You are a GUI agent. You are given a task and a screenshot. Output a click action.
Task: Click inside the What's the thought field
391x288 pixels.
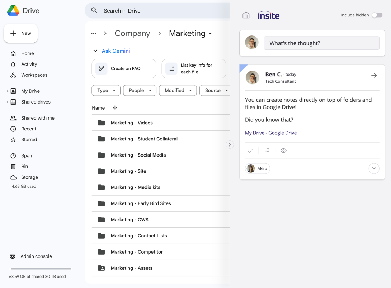pyautogui.click(x=321, y=43)
